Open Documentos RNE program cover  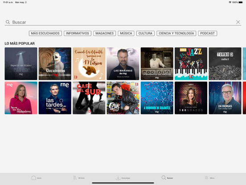55,64
